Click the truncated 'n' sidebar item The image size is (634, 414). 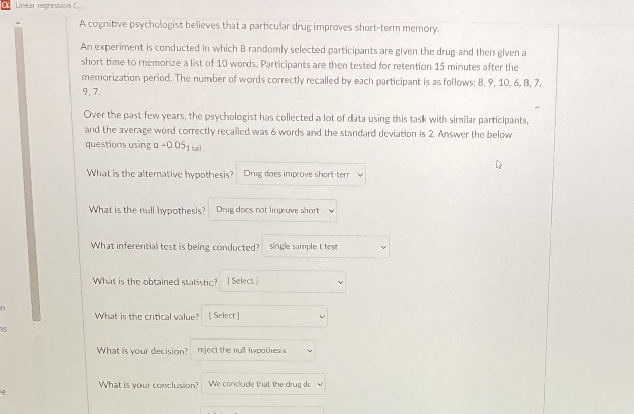coord(2,308)
